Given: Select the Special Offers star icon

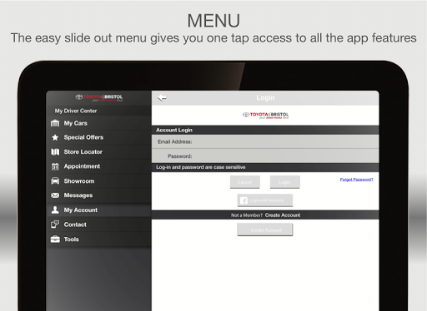Looking at the screenshot, I should click(55, 137).
